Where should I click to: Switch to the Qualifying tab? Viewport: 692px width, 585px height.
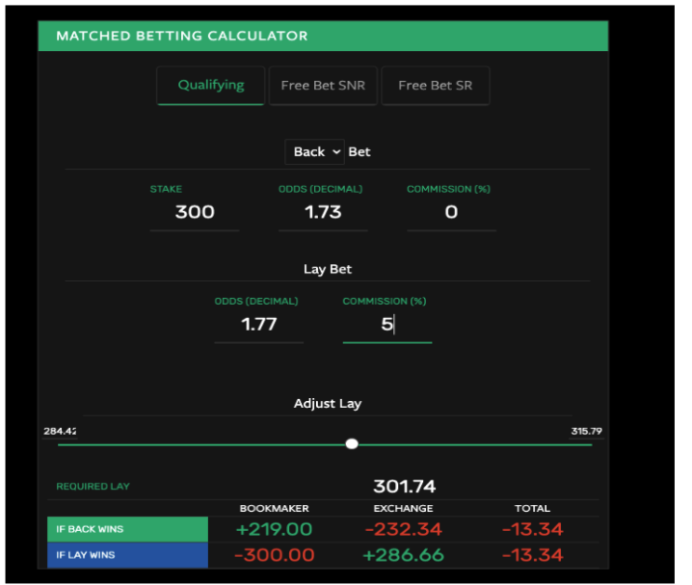click(x=210, y=85)
